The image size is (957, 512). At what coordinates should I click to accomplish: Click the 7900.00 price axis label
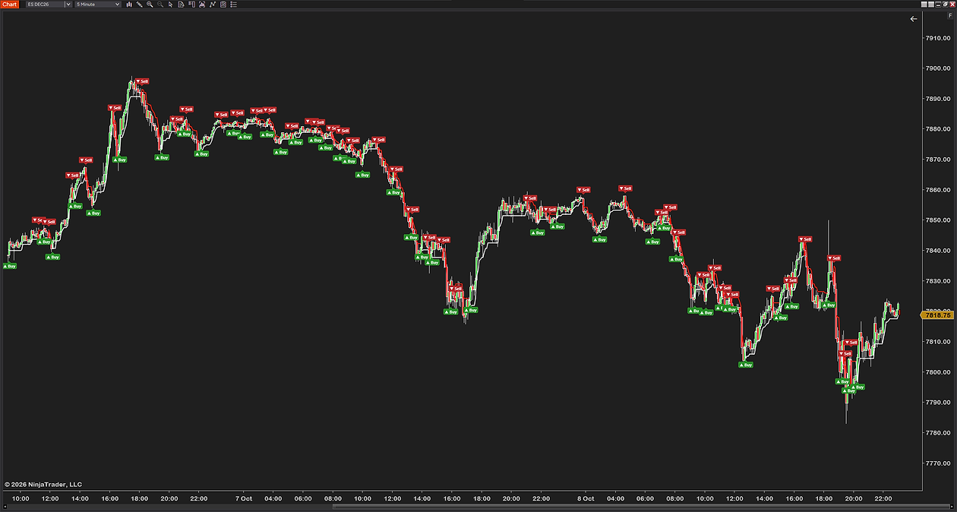[x=937, y=68]
